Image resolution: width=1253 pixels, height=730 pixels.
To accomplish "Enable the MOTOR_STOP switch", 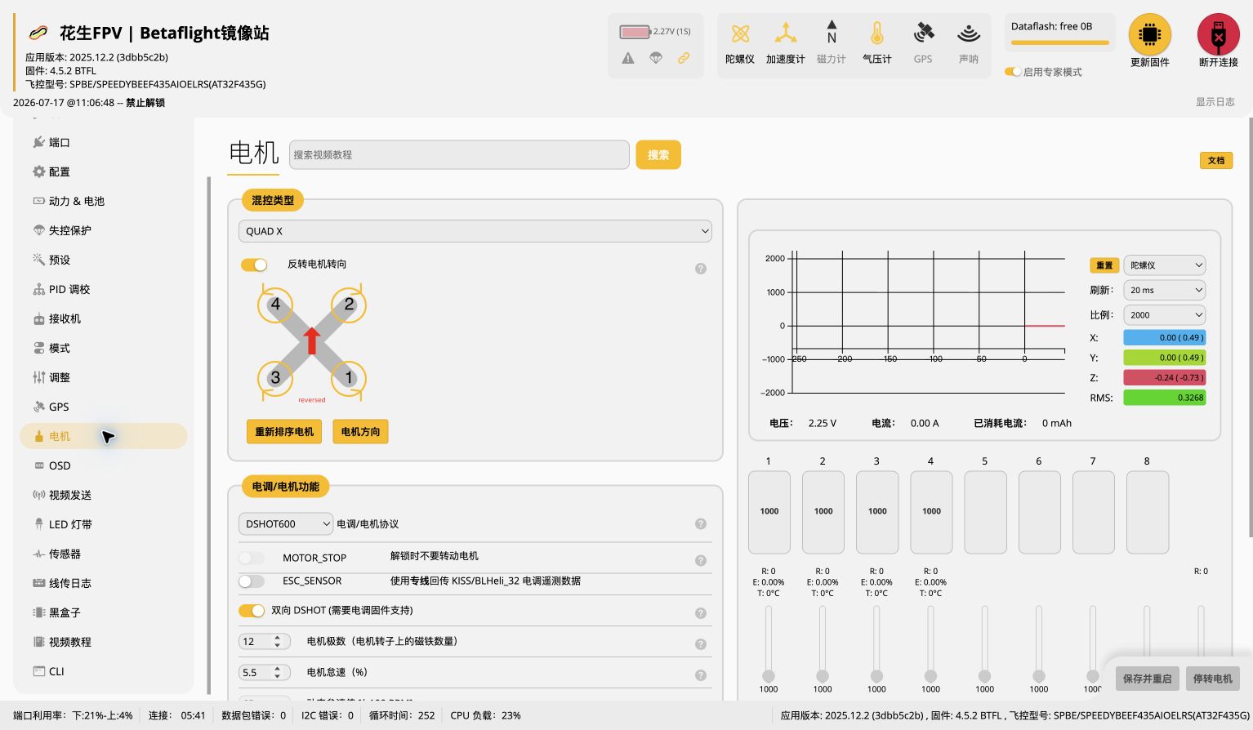I will point(252,558).
